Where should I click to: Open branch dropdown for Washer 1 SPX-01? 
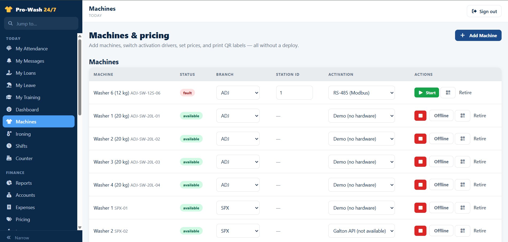pyautogui.click(x=238, y=208)
